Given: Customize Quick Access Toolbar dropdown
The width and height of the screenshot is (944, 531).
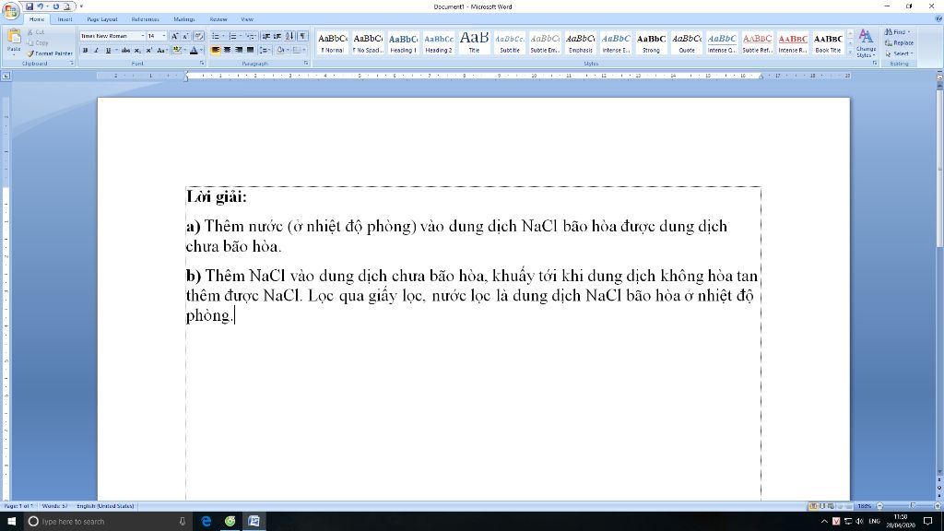Looking at the screenshot, I should tap(81, 6).
